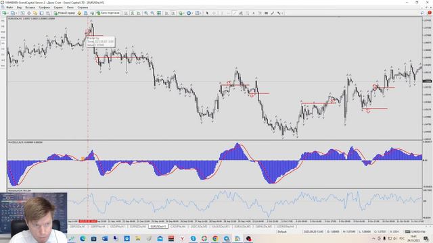The height and width of the screenshot is (243, 433).
Task: Open the Файл menu
Action: pyautogui.click(x=9, y=7)
